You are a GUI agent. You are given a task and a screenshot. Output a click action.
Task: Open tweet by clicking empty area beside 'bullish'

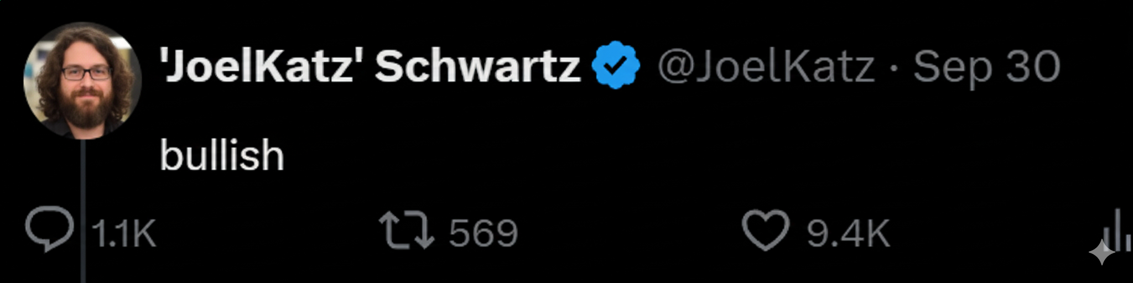click(x=664, y=155)
